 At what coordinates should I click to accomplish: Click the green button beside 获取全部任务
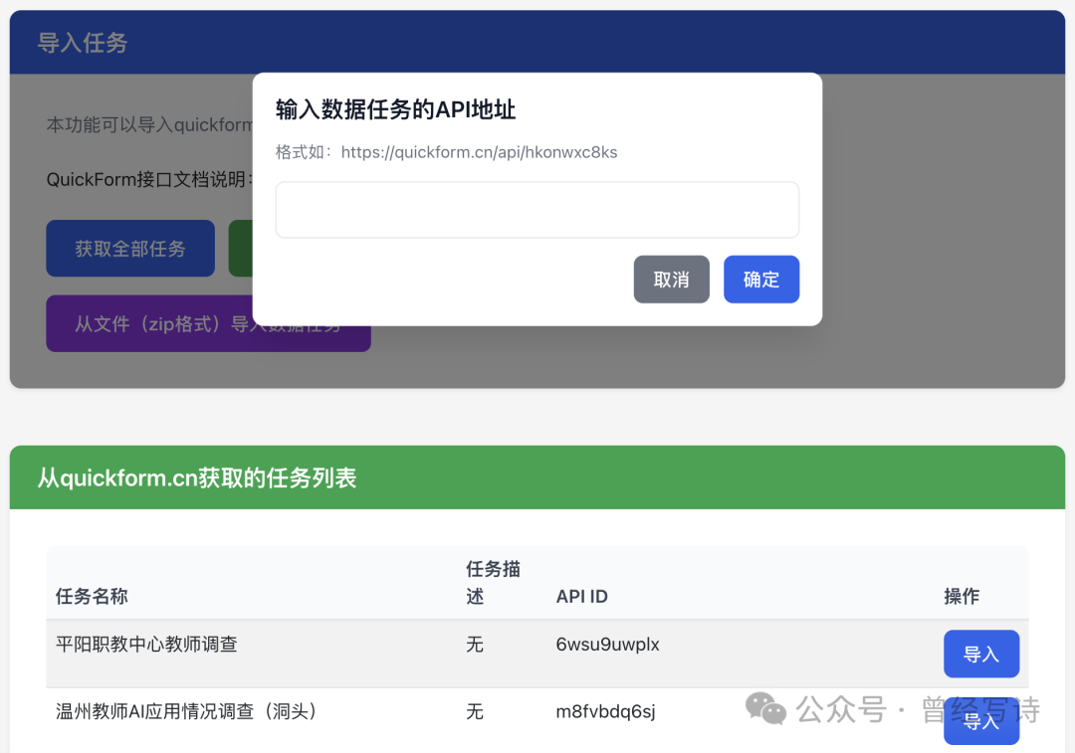(x=241, y=248)
